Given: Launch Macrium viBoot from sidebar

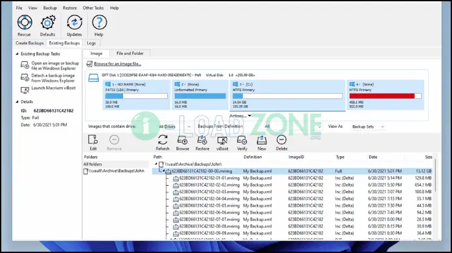Looking at the screenshot, I should coord(48,88).
